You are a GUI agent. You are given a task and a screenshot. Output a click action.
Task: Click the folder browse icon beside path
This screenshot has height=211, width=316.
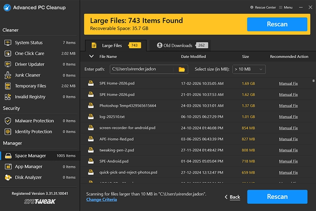(x=182, y=69)
